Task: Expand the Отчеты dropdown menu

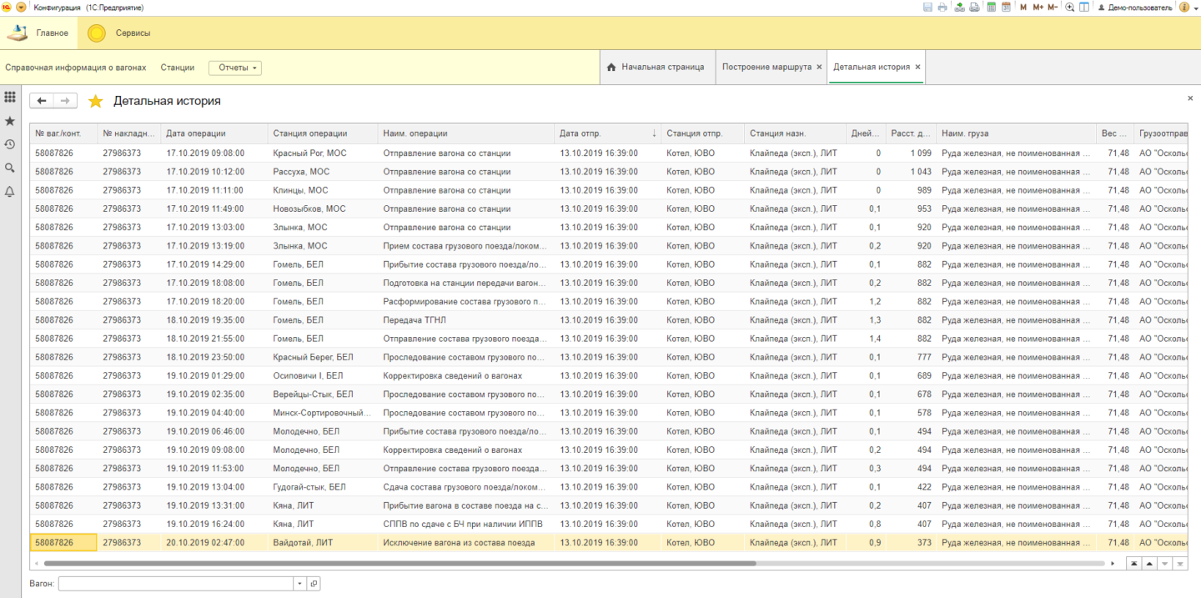Action: (235, 68)
